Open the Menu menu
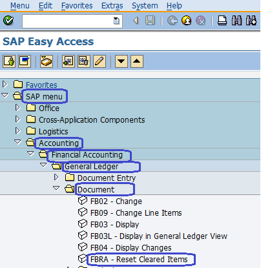Image resolution: width=261 pixels, height=268 pixels. (20, 6)
